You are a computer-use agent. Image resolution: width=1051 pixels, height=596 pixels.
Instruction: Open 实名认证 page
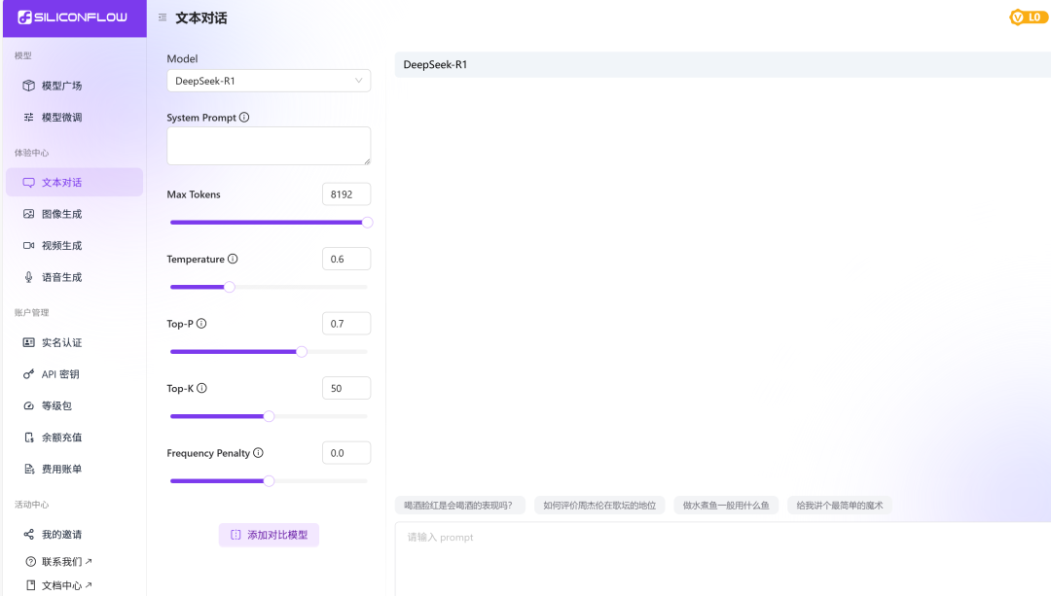(x=74, y=342)
